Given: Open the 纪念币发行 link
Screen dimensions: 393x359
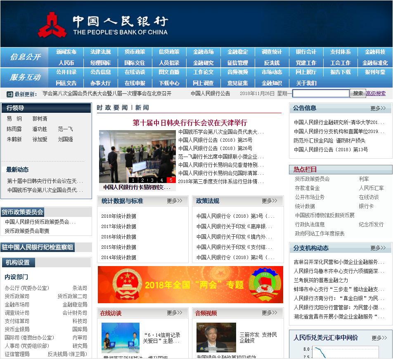Looking at the screenshot, I should coord(371,225).
